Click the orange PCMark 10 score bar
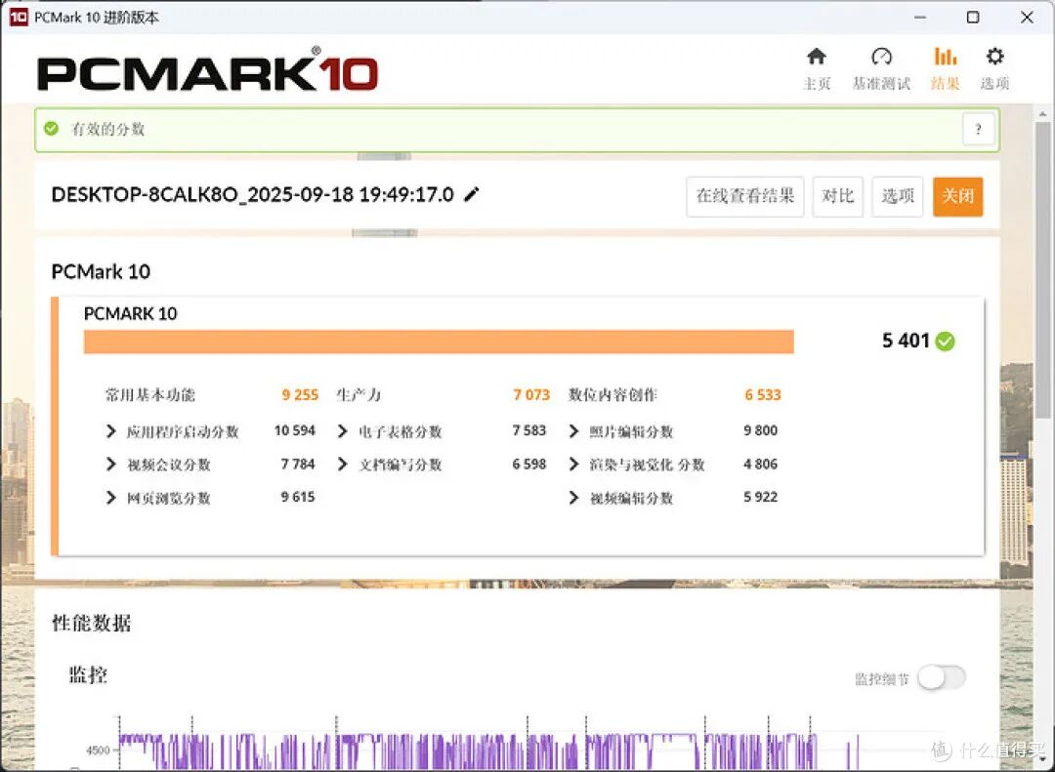The height and width of the screenshot is (772, 1055). pos(439,342)
